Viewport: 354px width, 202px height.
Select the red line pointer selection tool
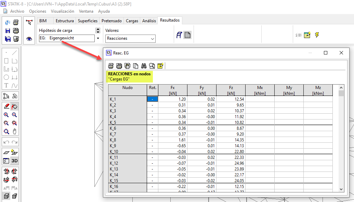pos(29,22)
